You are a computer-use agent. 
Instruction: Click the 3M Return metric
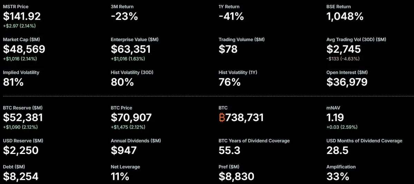[124, 14]
